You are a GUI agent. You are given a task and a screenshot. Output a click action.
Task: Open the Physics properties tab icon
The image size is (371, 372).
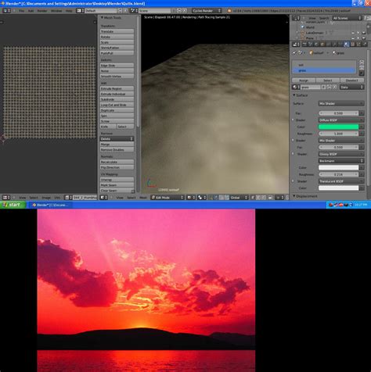point(365,44)
